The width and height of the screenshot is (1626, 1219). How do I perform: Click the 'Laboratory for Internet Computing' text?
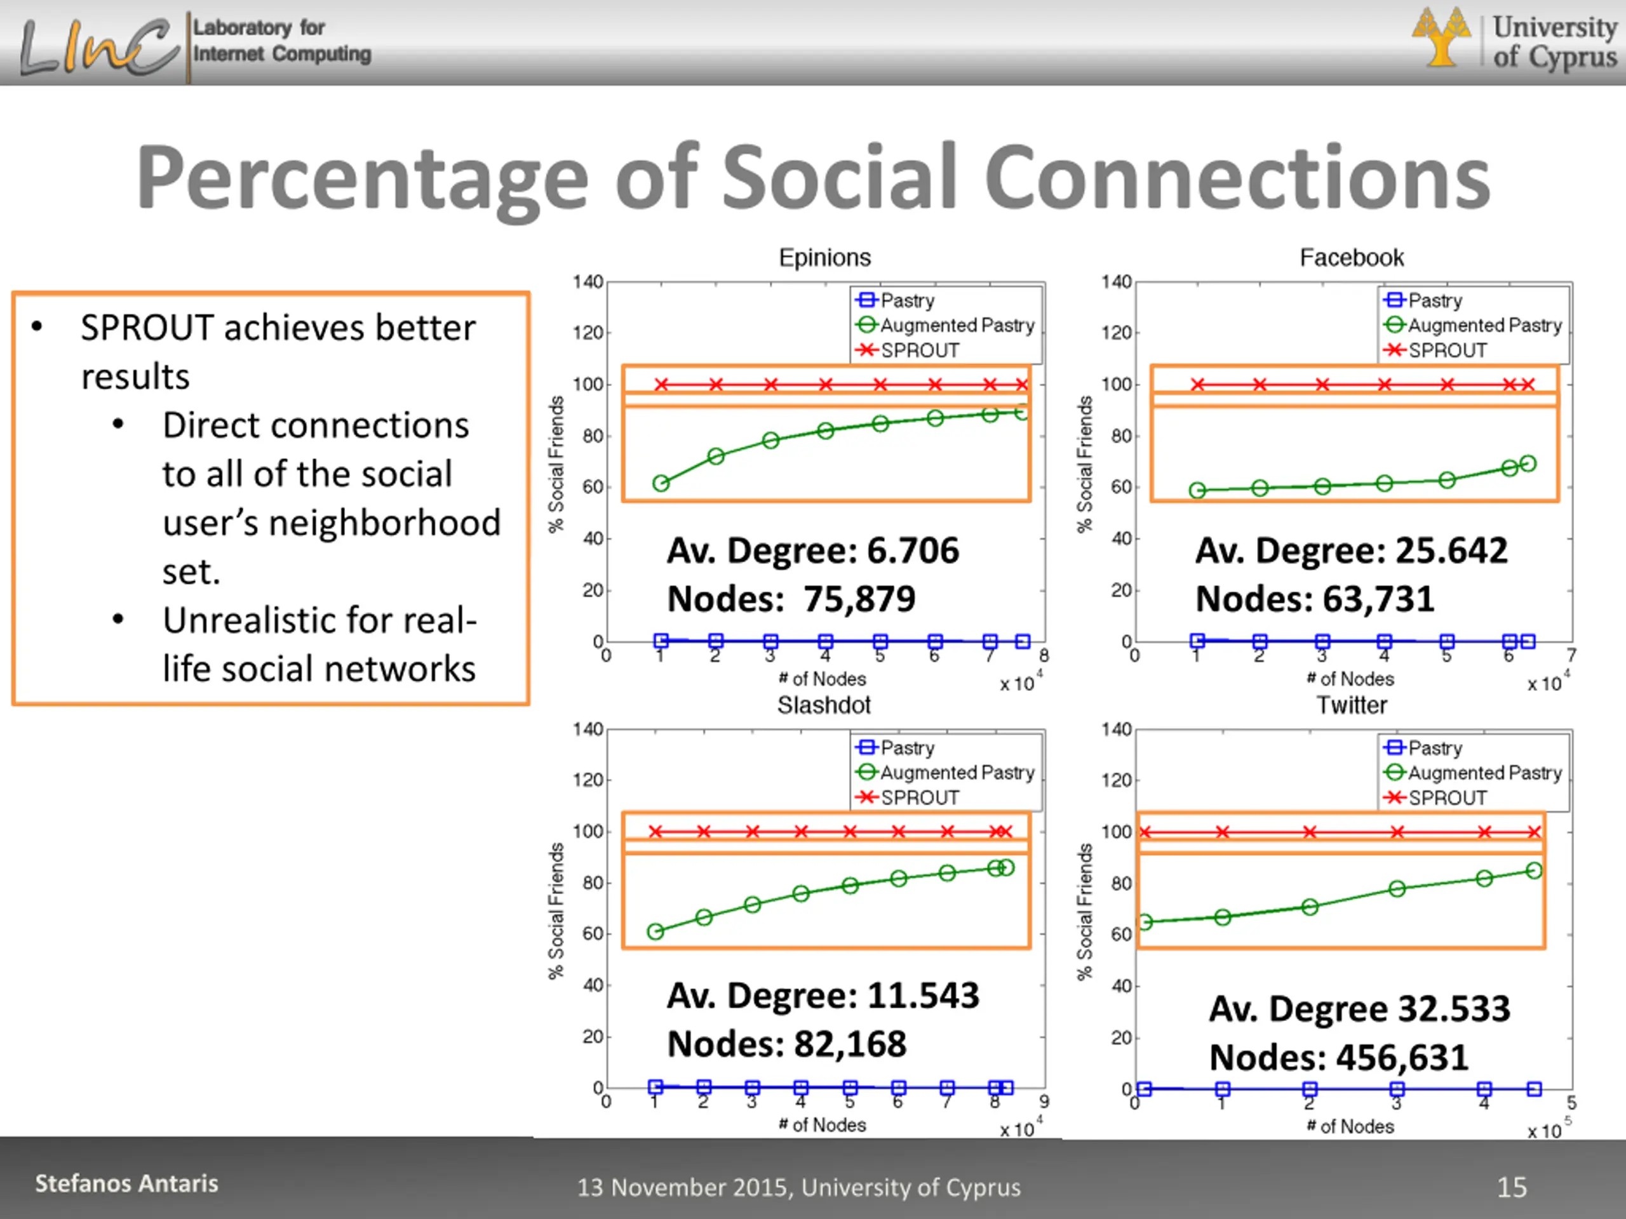click(x=281, y=41)
